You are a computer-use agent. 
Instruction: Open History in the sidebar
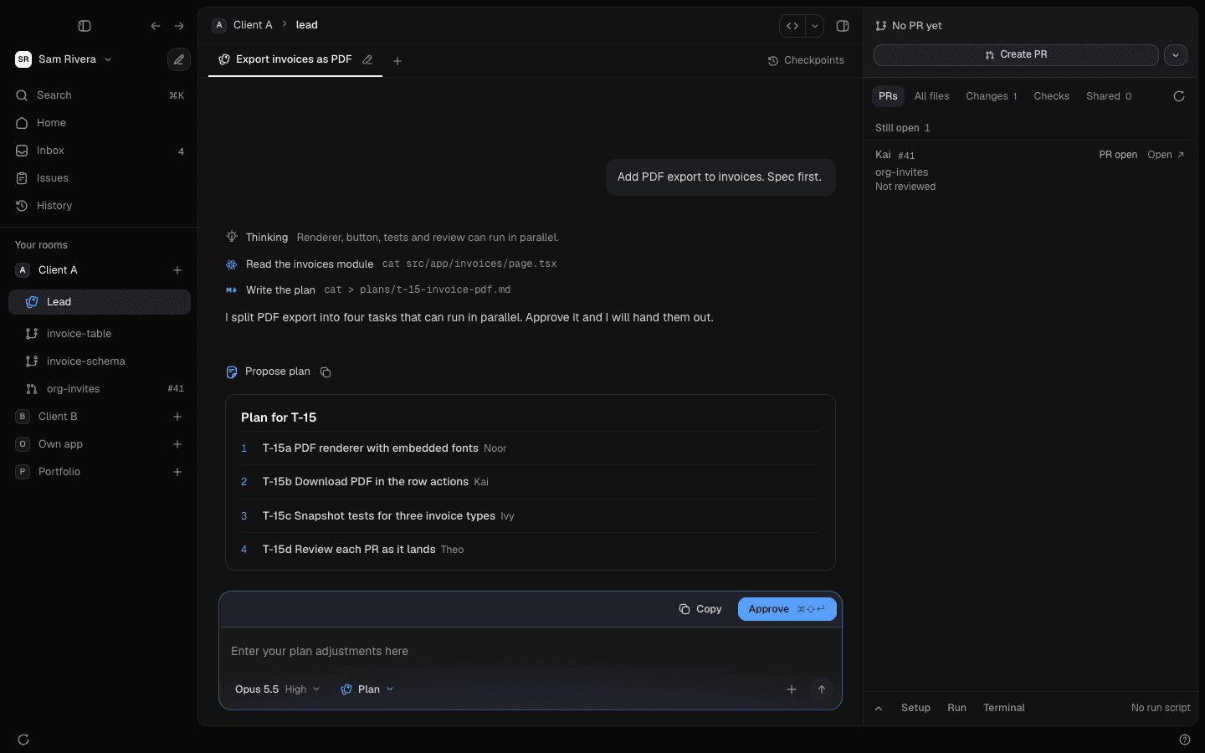99,206
